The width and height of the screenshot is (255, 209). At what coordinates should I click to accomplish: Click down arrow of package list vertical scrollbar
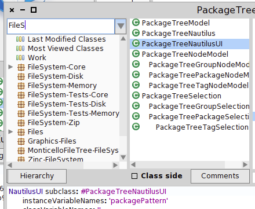(x=123, y=157)
